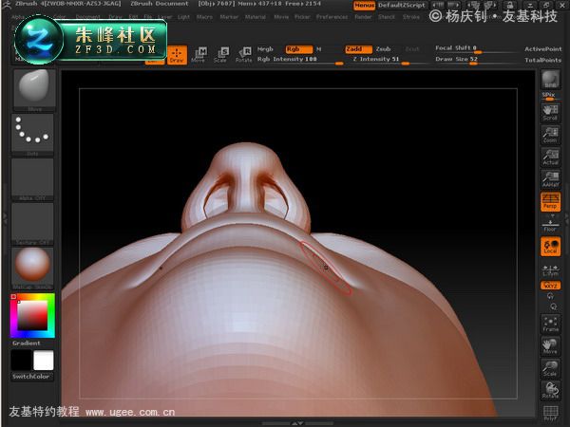This screenshot has width=570, height=427.
Task: Click the TotalPoints readout
Action: click(543, 60)
